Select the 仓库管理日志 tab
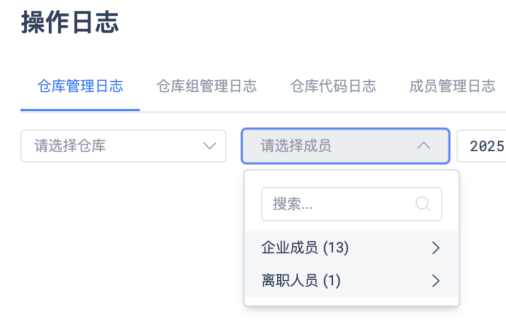This screenshot has width=506, height=326. [80, 86]
